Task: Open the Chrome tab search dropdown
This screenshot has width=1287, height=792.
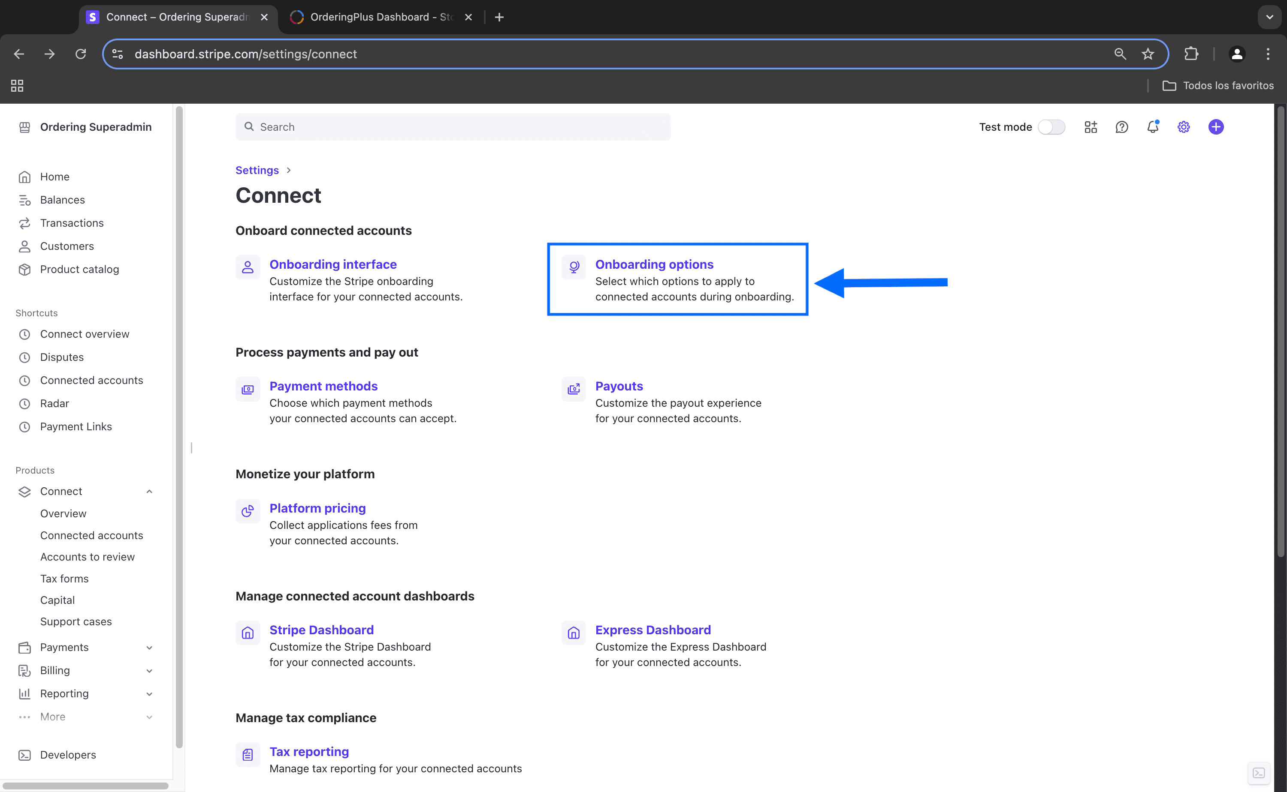Action: pyautogui.click(x=1269, y=17)
